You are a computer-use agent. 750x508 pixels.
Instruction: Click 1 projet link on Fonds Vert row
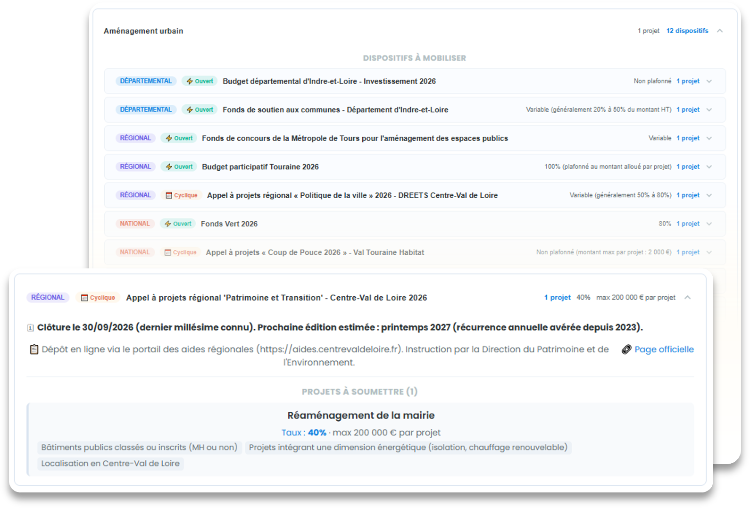688,224
